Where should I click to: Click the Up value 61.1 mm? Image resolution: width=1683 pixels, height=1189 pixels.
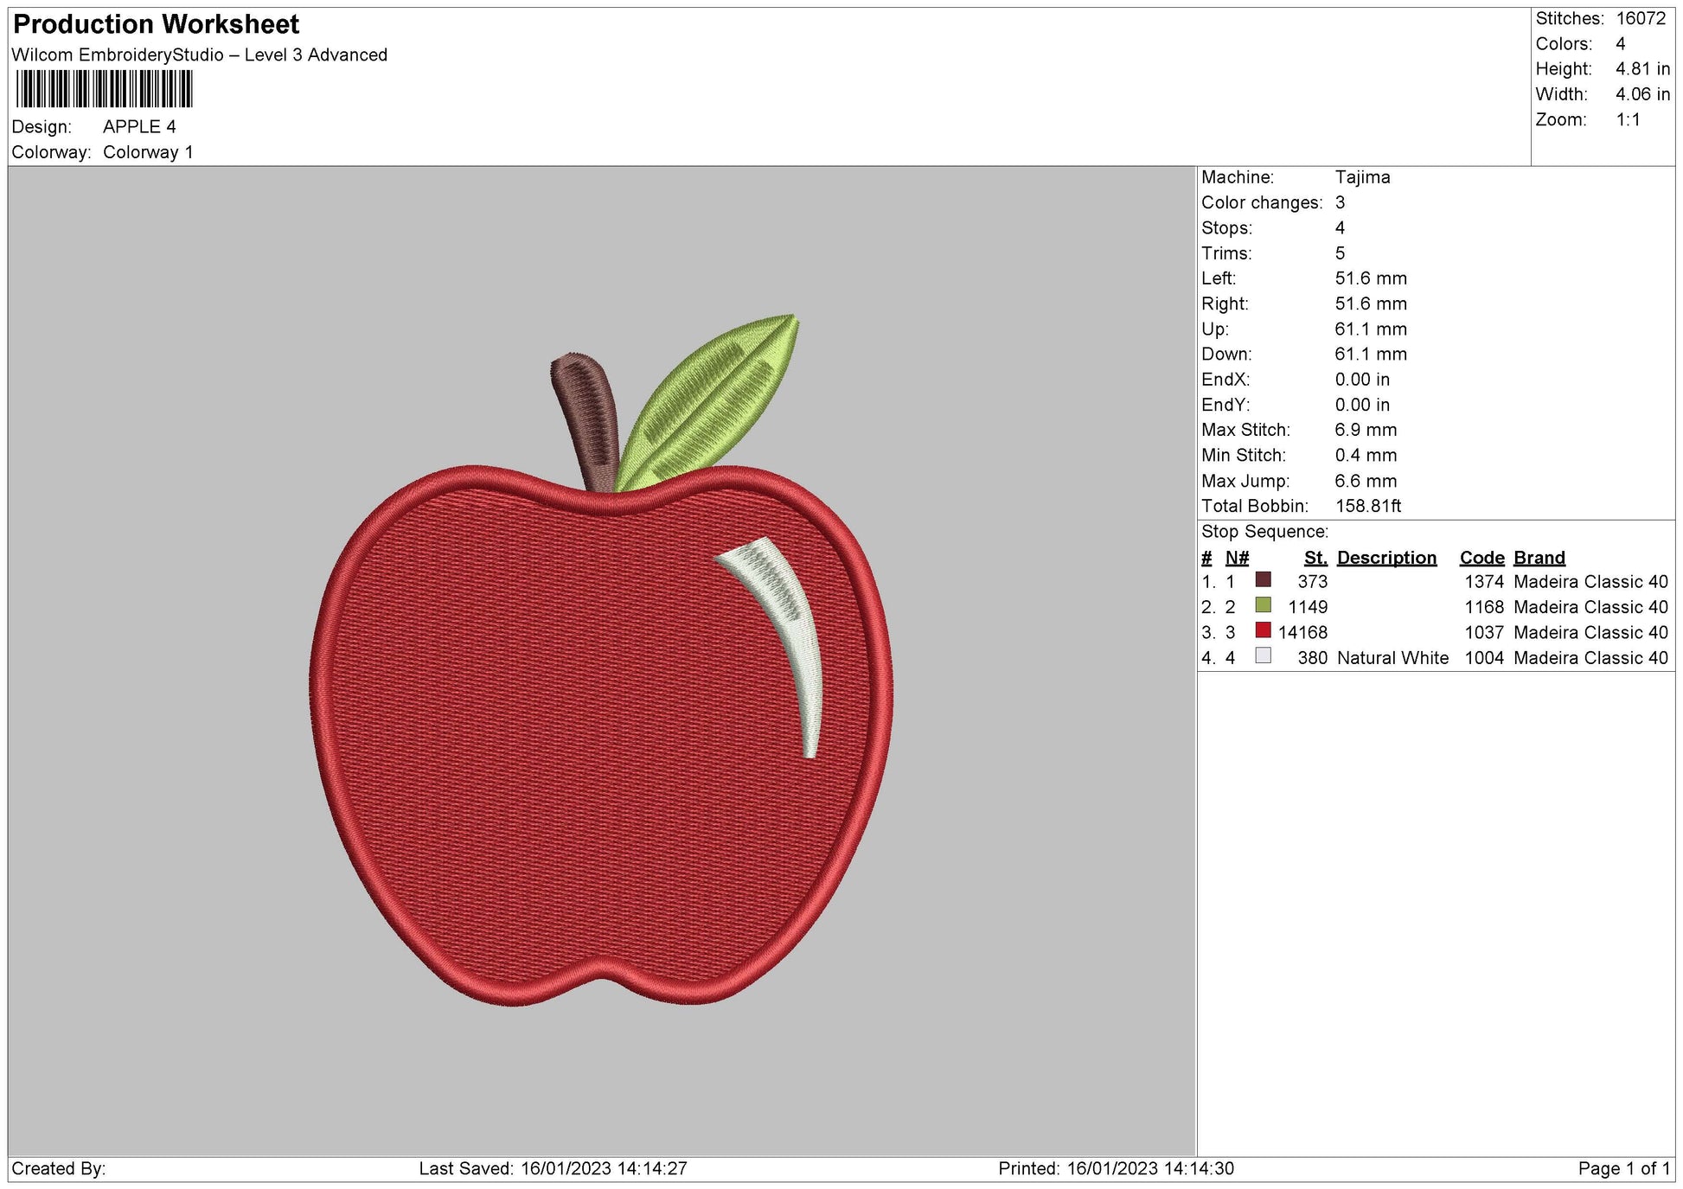point(1371,329)
